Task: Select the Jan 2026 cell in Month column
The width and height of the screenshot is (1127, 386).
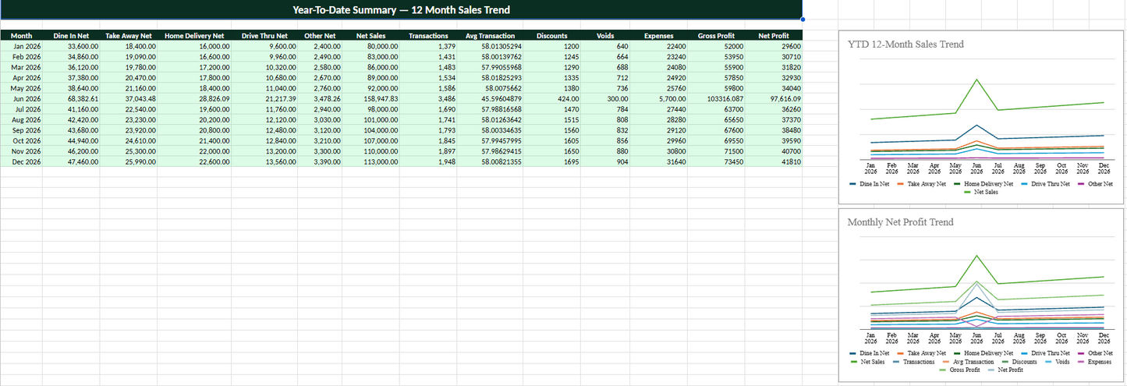Action: 21,47
